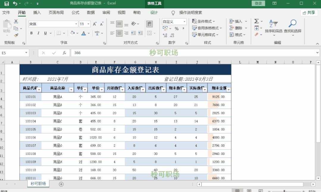Open 单元格样式 cell styles menu
Screen dimensions: 321x192
click(x=205, y=35)
